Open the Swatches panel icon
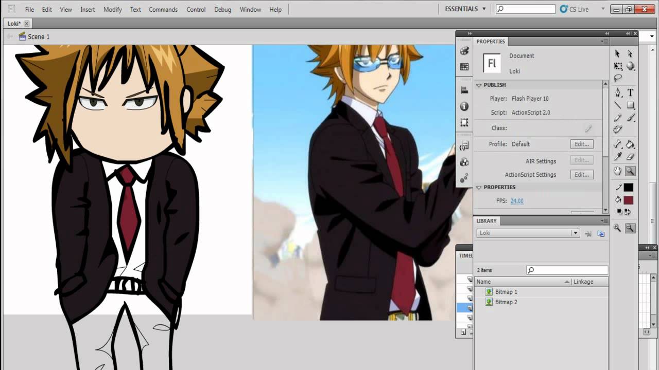 point(464,67)
